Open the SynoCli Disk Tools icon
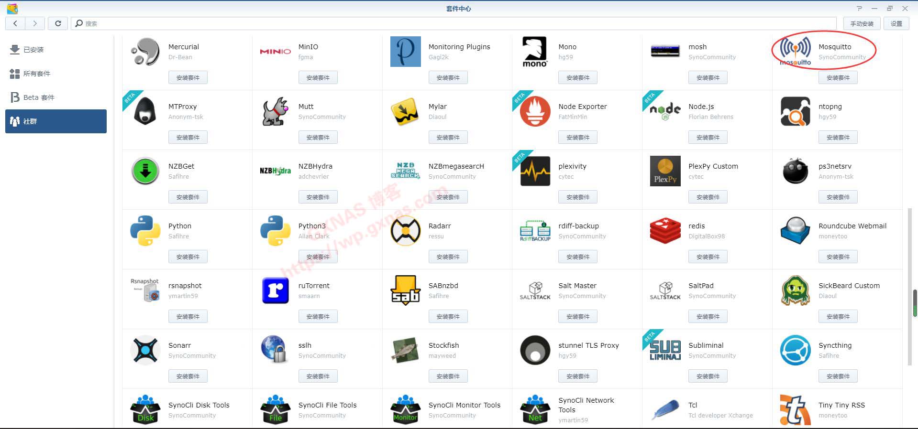The height and width of the screenshot is (429, 918). 145,410
